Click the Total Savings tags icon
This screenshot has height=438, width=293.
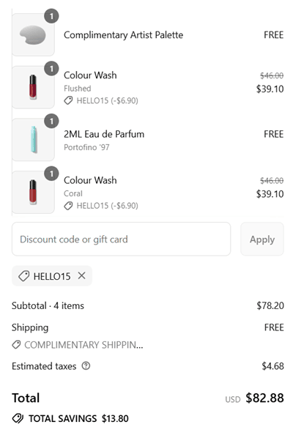18,418
